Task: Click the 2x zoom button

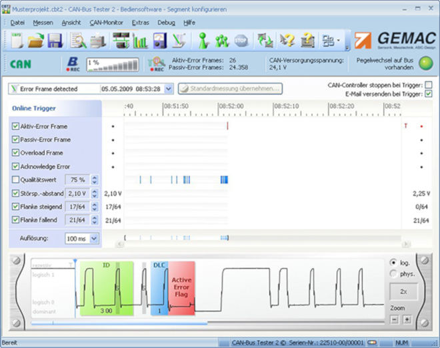Action: pos(404,292)
